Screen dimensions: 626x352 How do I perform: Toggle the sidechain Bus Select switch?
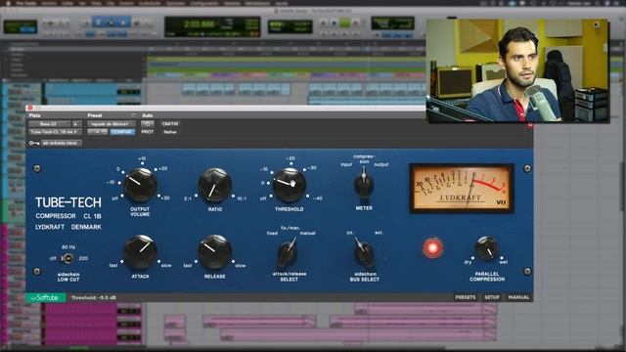point(364,253)
